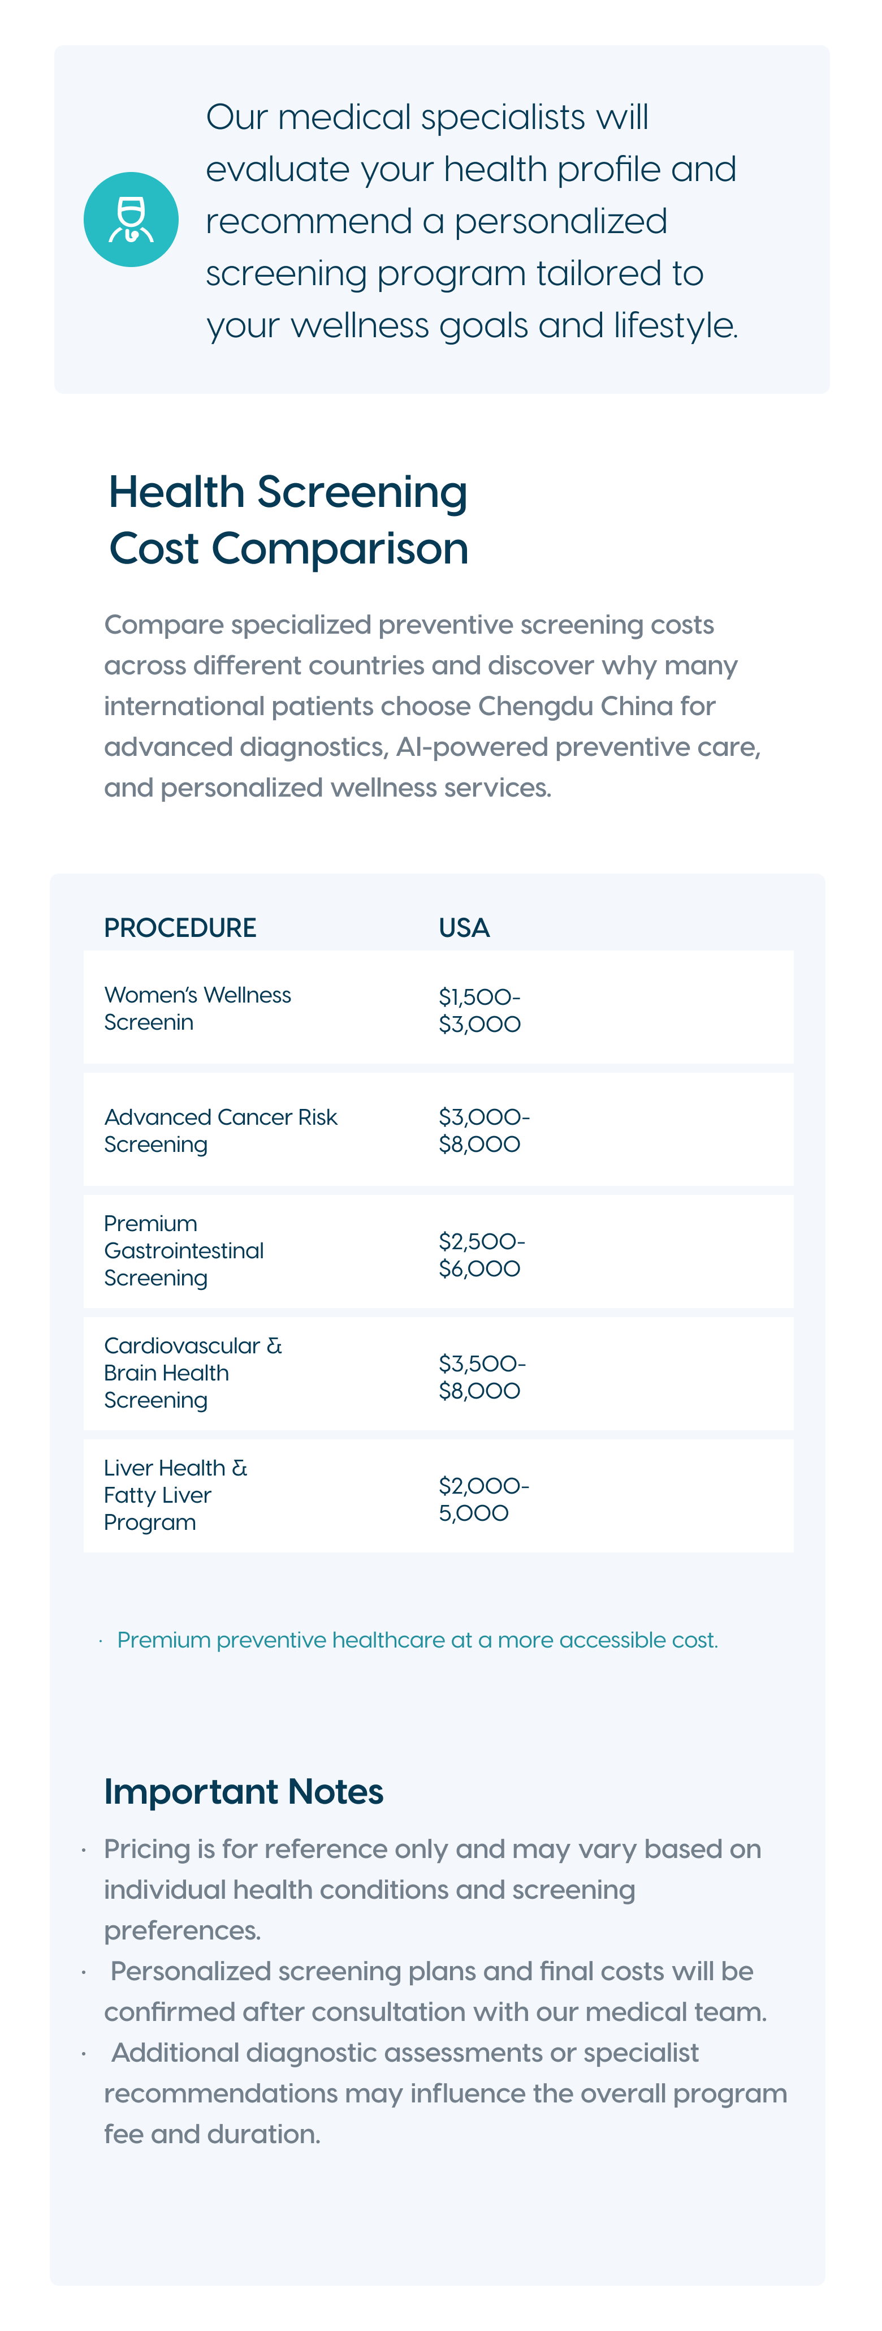Select Cardiovascular & Brain Health Screening procedure
Screen dimensions: 882x2331
pyautogui.click(x=193, y=1373)
